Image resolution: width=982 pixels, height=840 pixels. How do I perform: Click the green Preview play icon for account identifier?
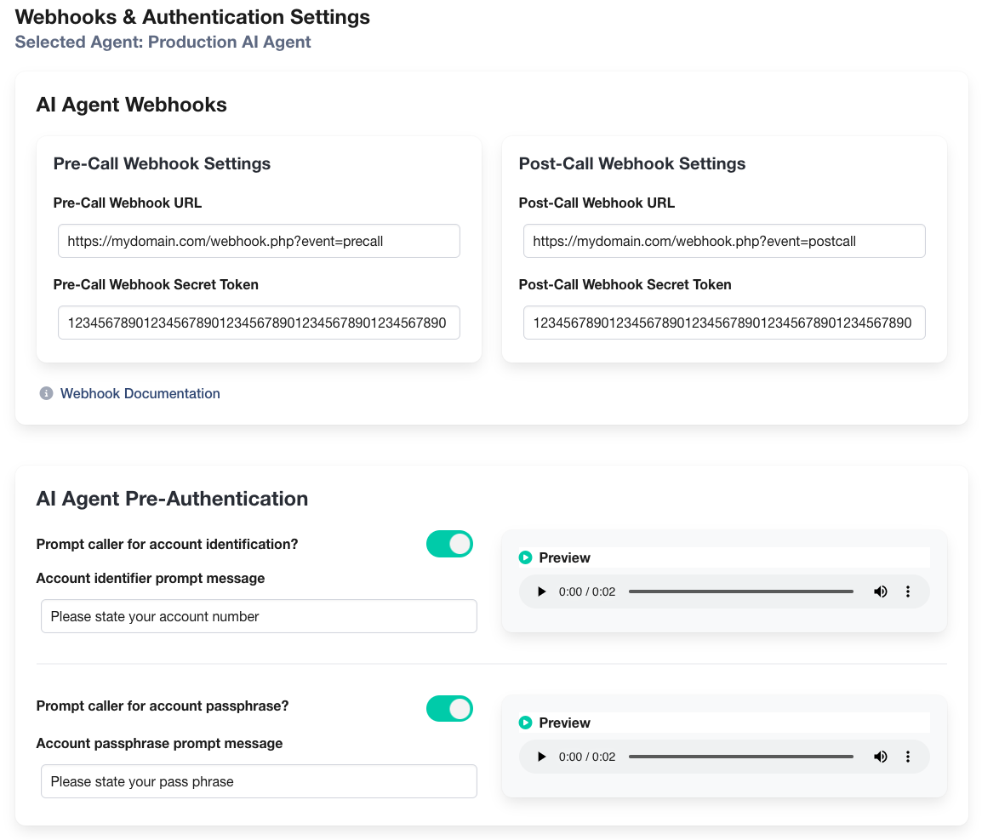526,557
